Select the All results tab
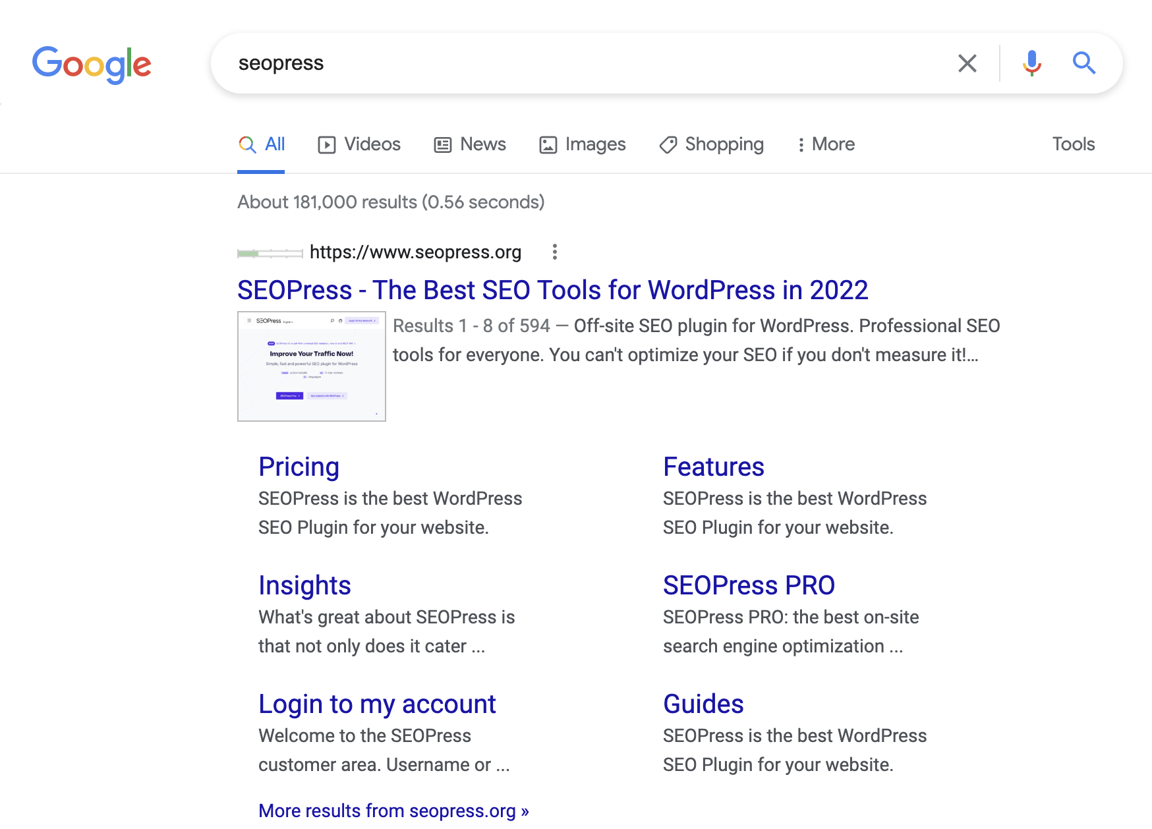This screenshot has width=1152, height=829. [261, 144]
